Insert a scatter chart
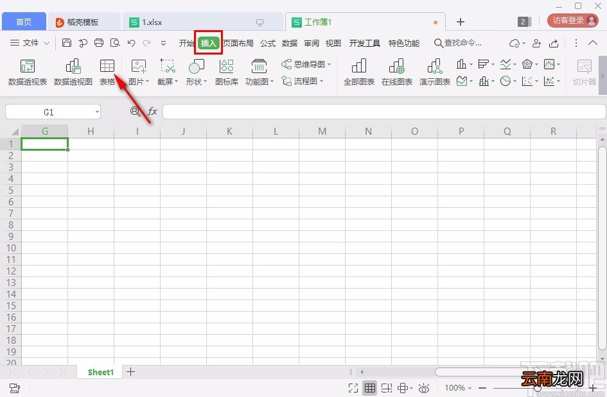Viewport: 607px width, 397px height. pos(527,81)
